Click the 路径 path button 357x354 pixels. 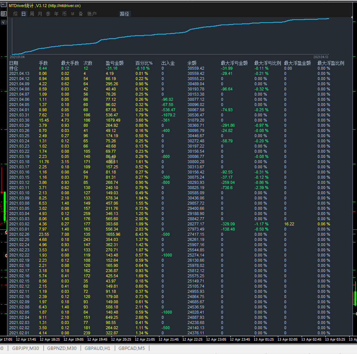(x=124, y=14)
